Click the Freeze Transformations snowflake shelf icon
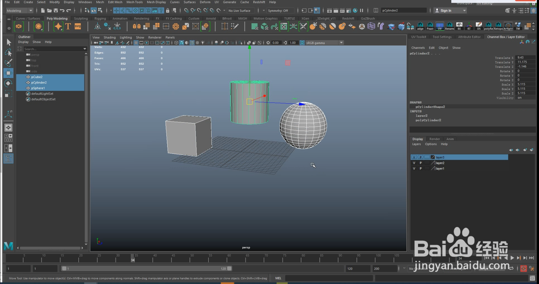 [x=117, y=27]
